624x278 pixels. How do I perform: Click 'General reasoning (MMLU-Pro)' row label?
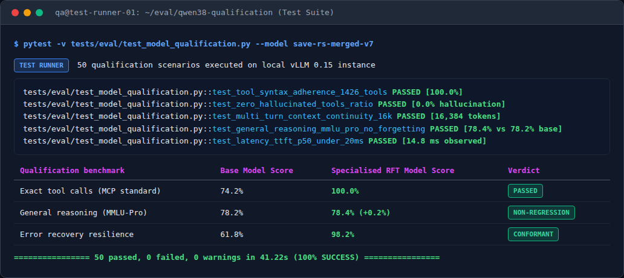(x=83, y=213)
